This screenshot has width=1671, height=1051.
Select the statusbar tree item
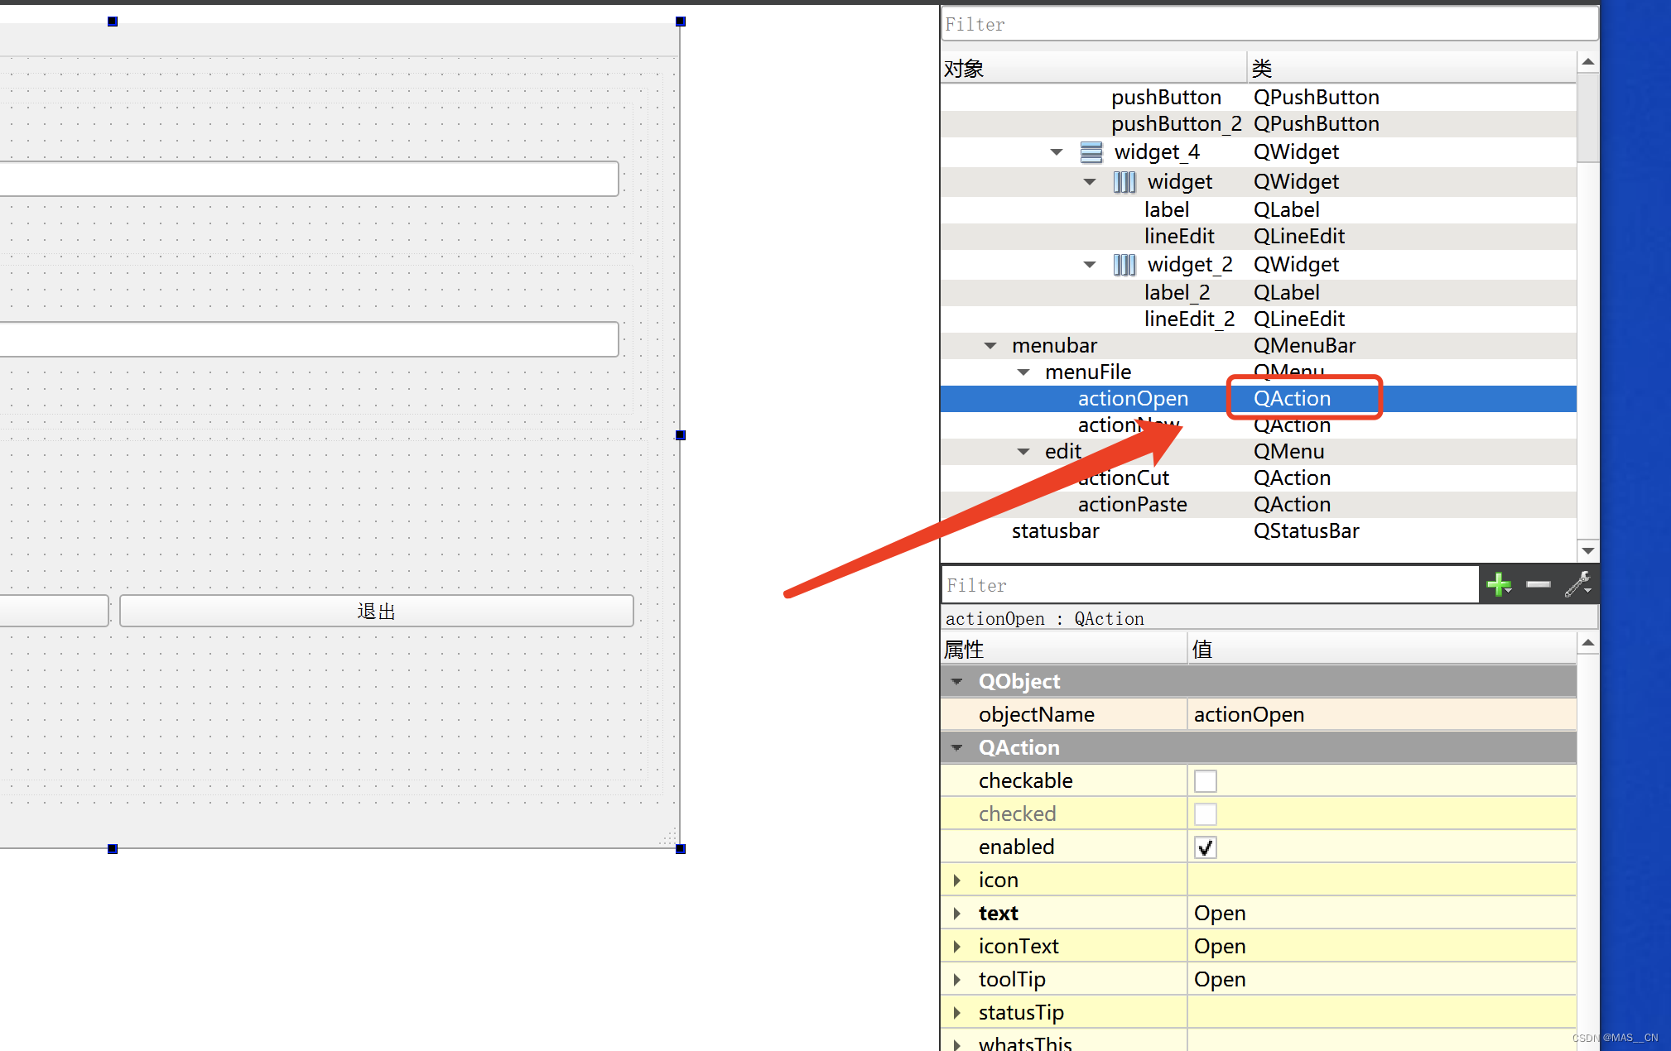1055,531
